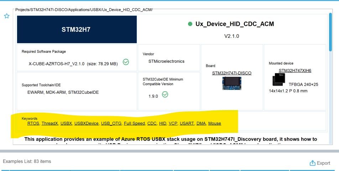Click the Required Software Package label
339x171 pixels.
point(44,51)
